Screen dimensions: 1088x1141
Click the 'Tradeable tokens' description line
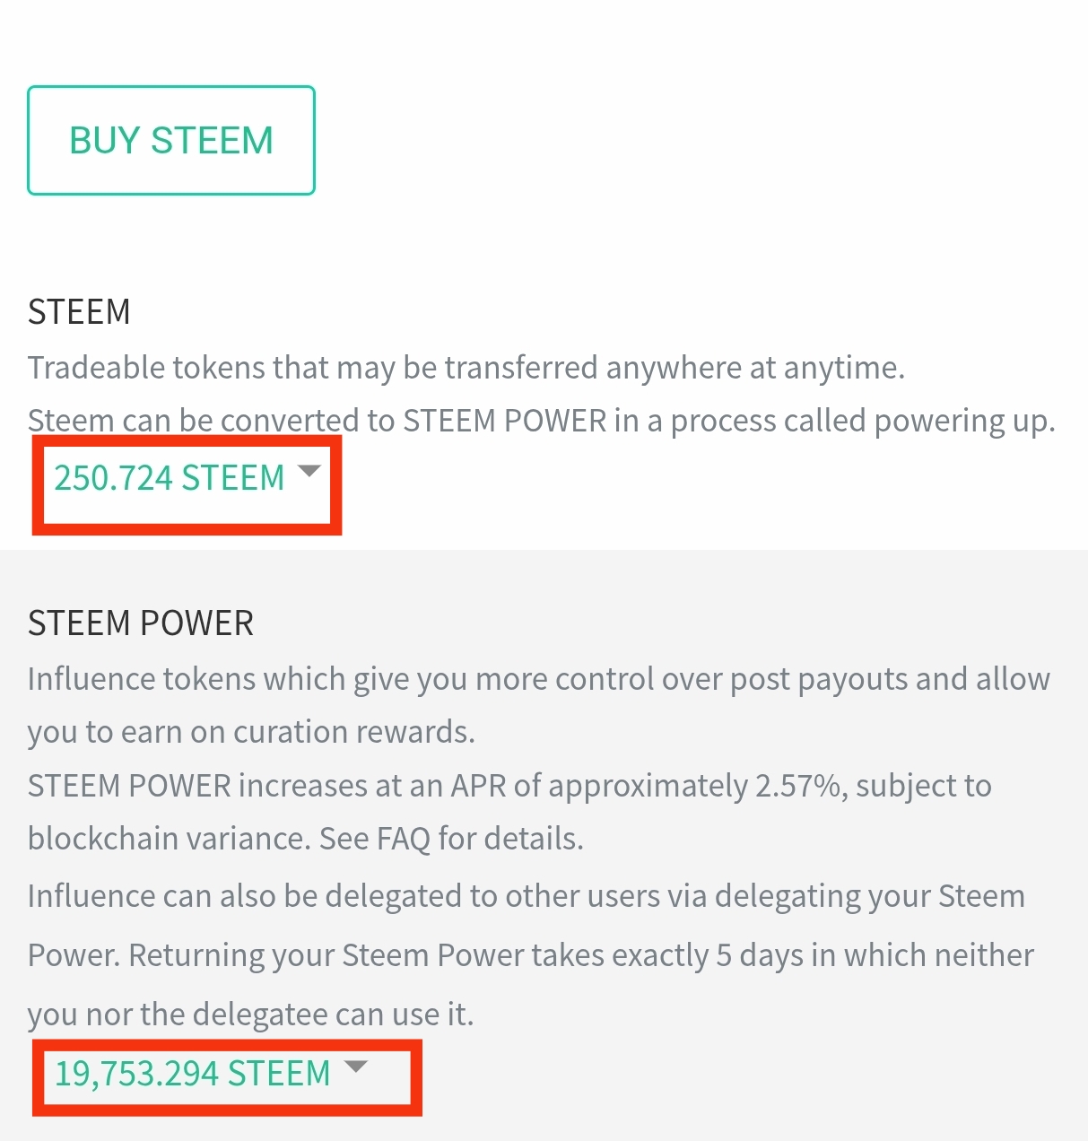click(x=466, y=368)
